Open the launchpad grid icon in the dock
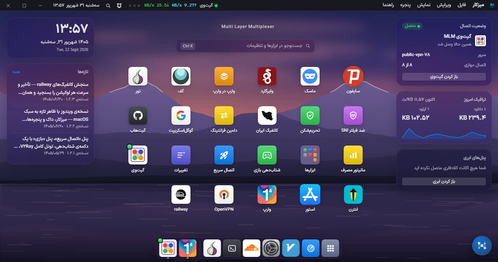The height and width of the screenshot is (262, 498). 330,248
